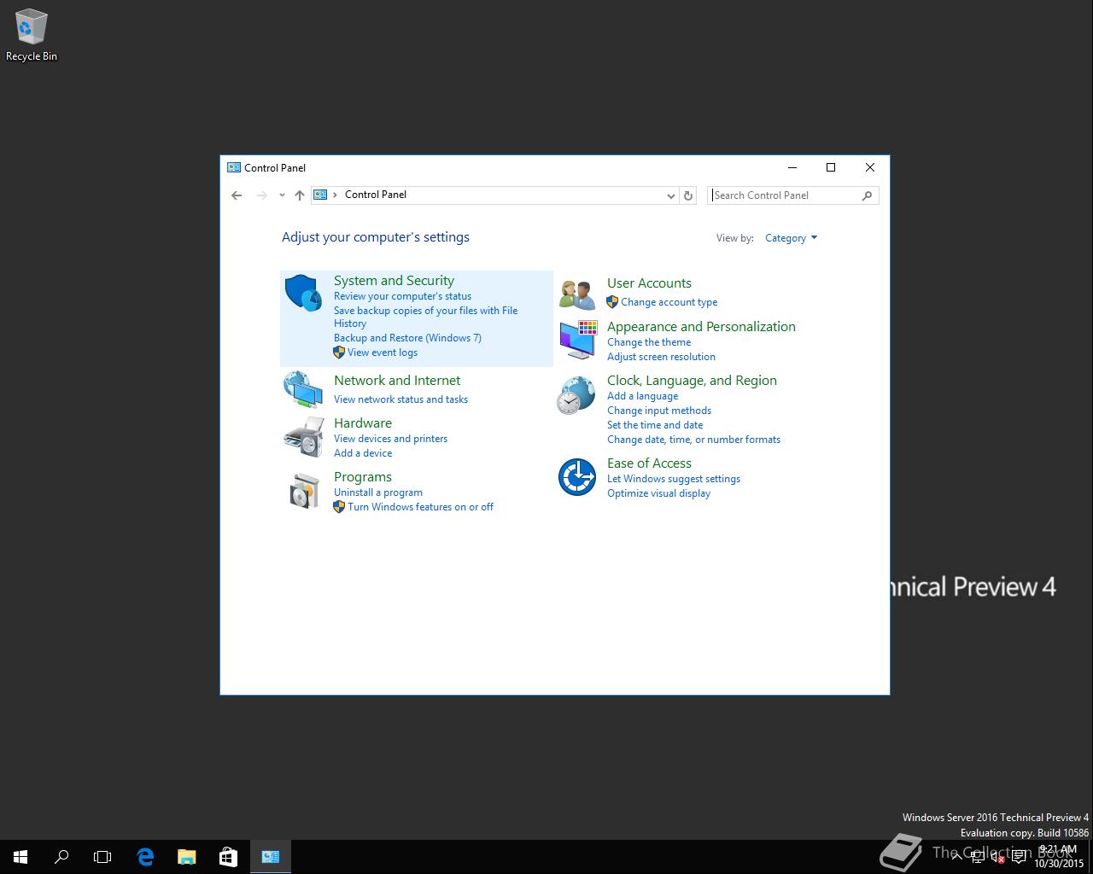
Task: Open User Accounts people icon
Action: click(x=577, y=294)
